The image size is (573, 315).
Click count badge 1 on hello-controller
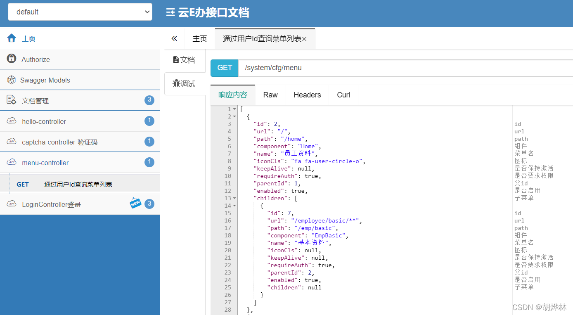(149, 121)
